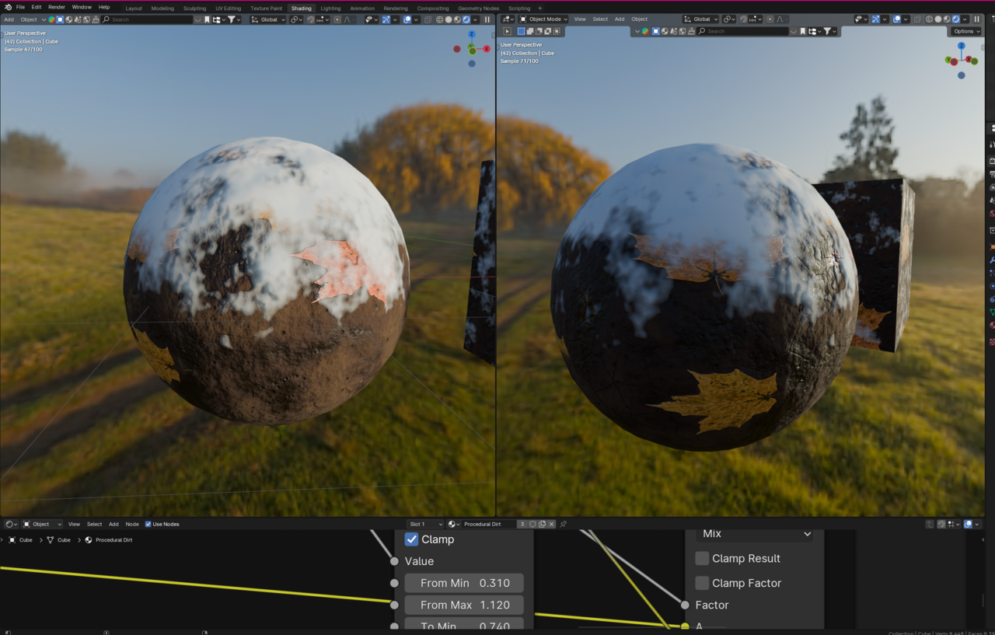Enable the Clamp Result checkbox

click(x=702, y=558)
